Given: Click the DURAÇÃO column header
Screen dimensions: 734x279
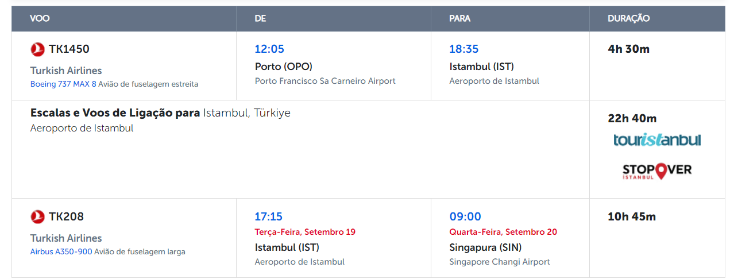Looking at the screenshot, I should 629,18.
